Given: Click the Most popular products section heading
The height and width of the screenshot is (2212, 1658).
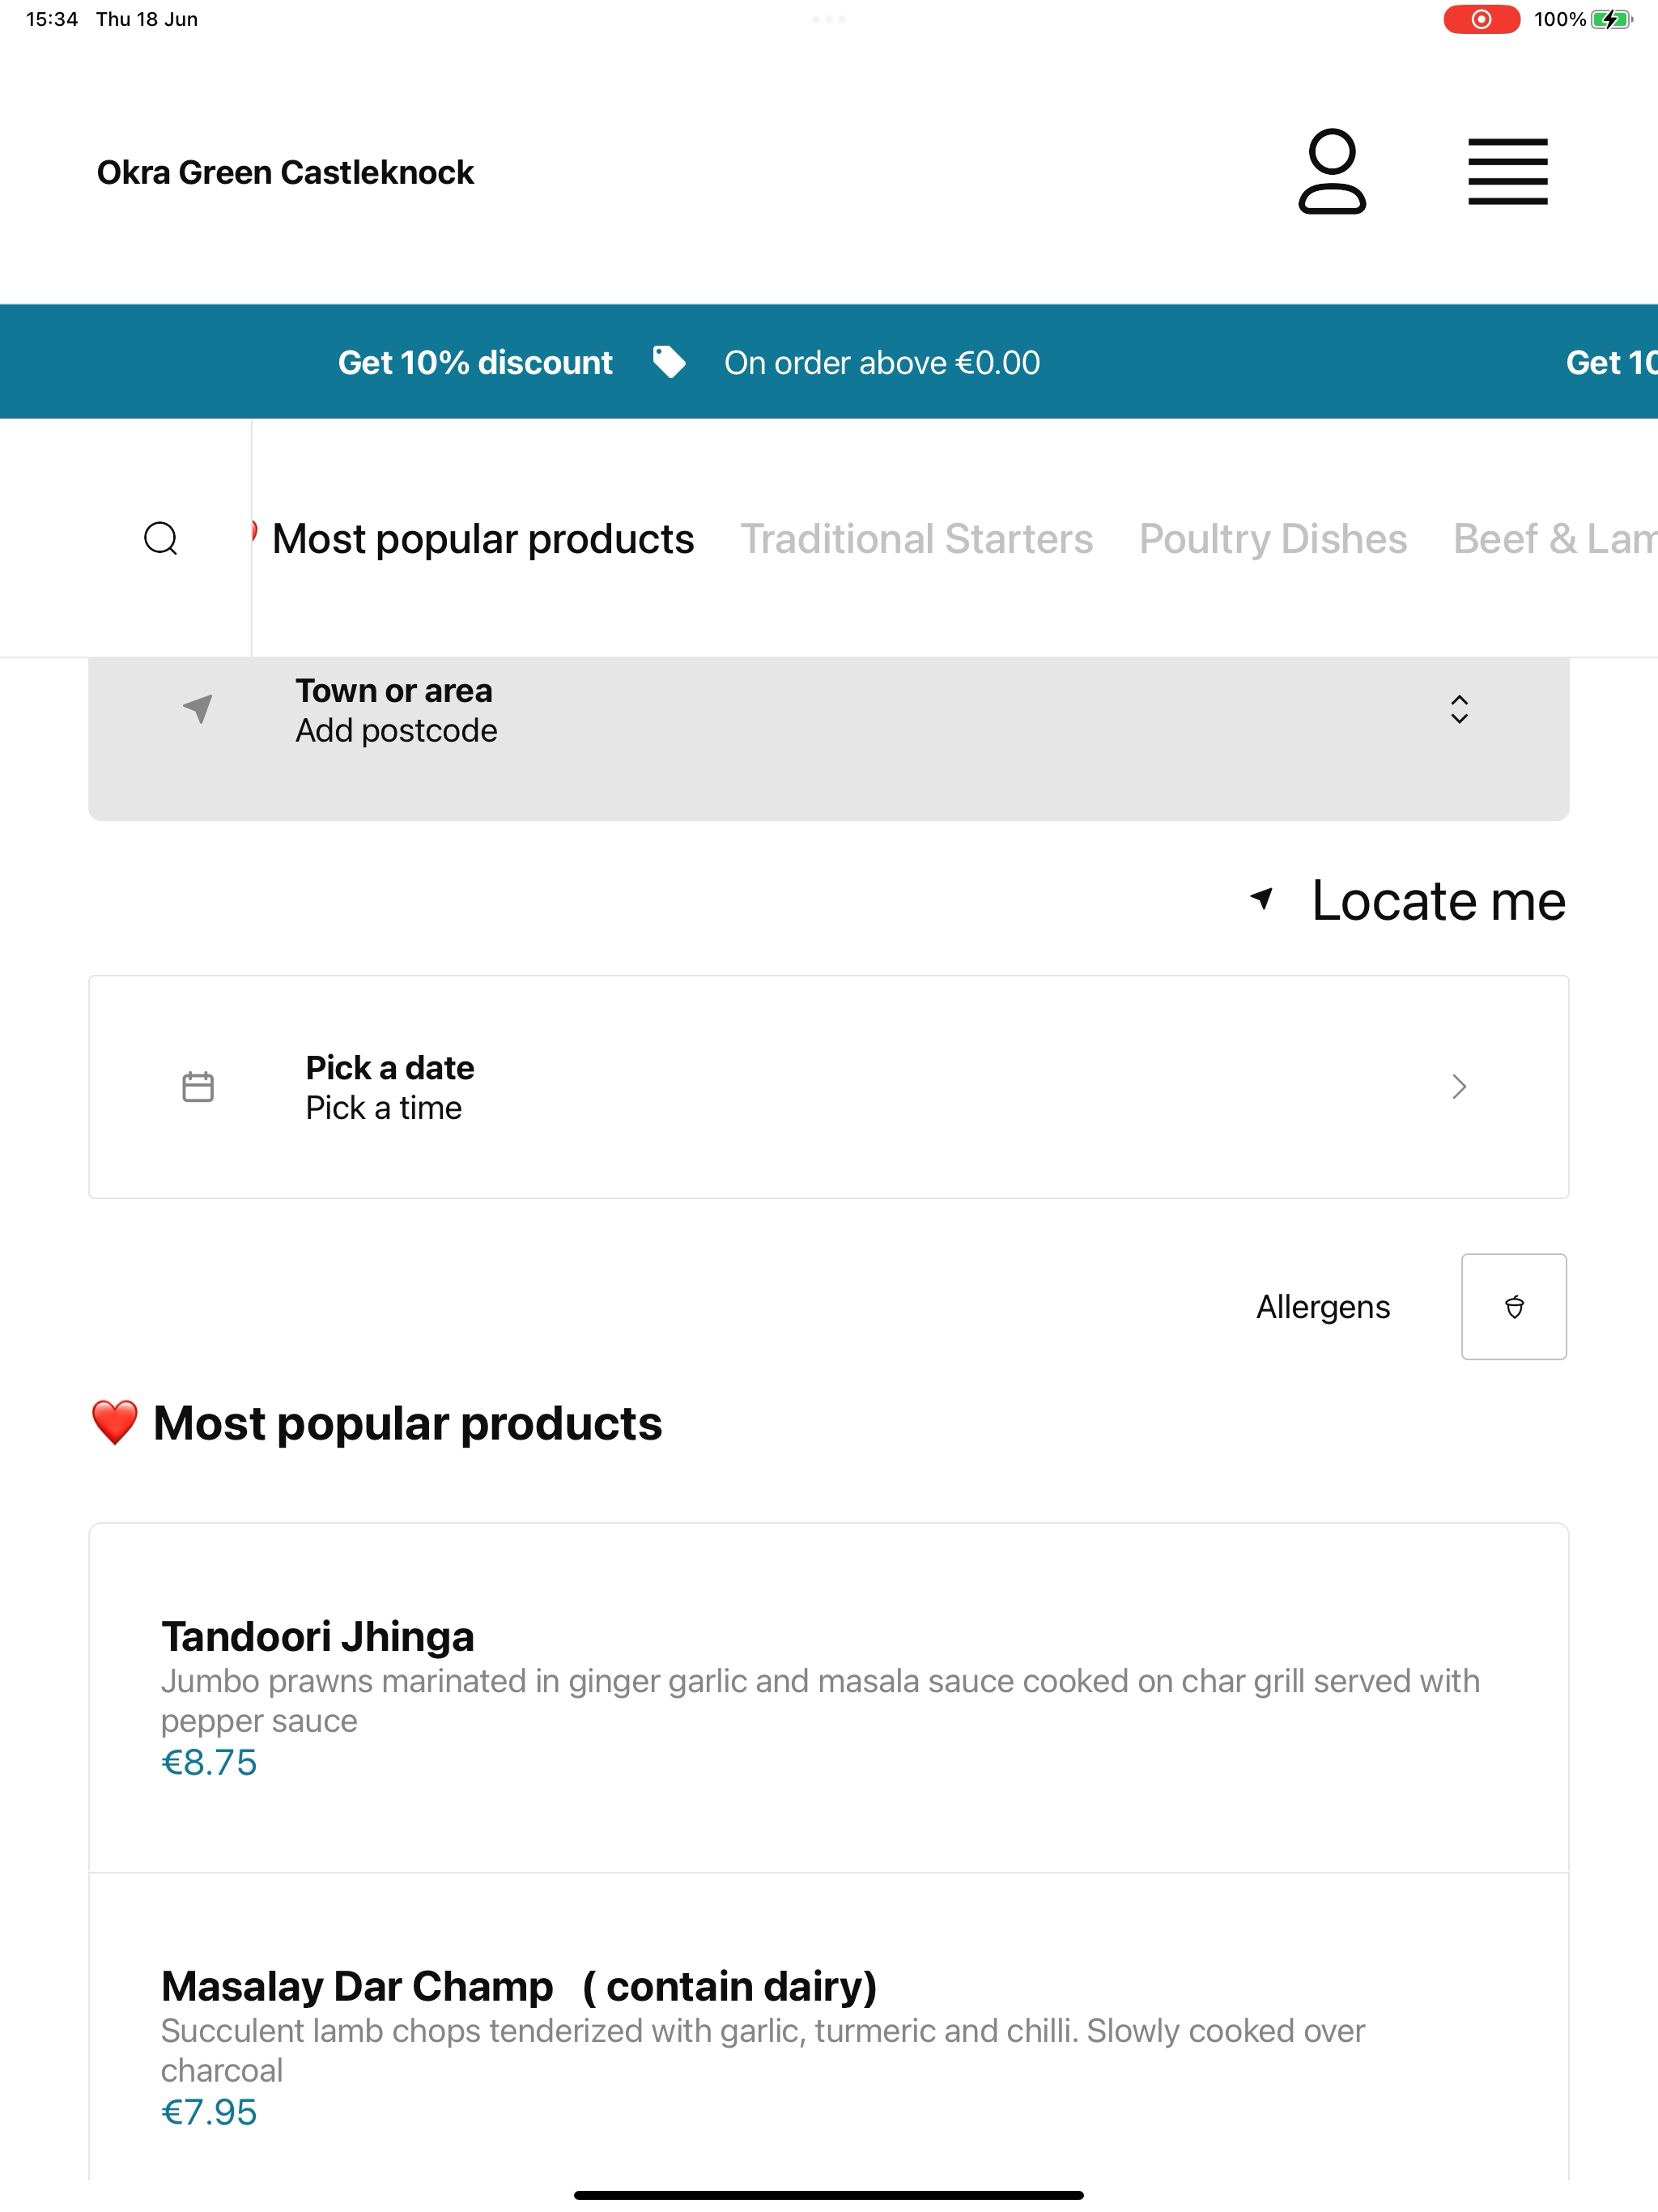Looking at the screenshot, I should [407, 1423].
